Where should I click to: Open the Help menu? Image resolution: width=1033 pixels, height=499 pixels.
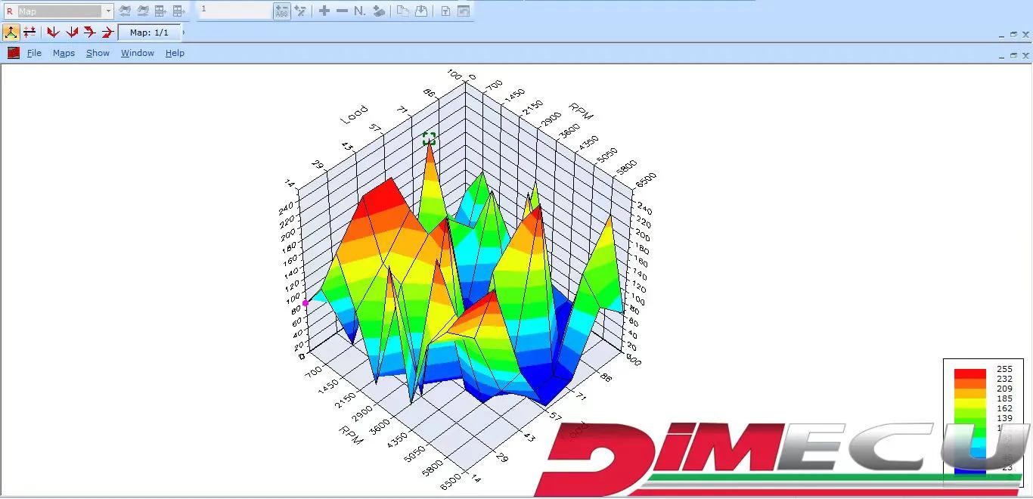click(x=175, y=53)
